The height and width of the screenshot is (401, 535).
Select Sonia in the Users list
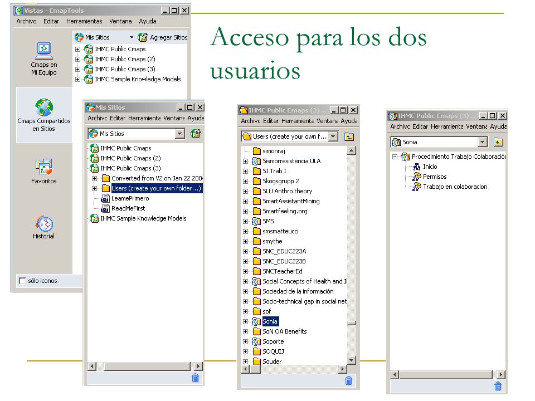click(270, 321)
